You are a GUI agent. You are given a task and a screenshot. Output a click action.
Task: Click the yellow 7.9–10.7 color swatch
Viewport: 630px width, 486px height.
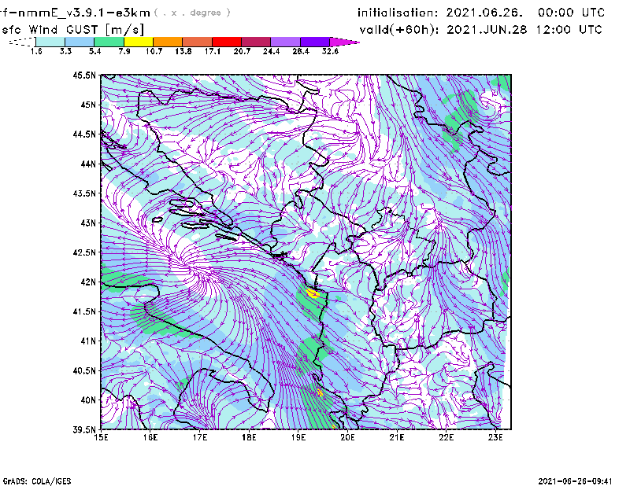click(139, 42)
